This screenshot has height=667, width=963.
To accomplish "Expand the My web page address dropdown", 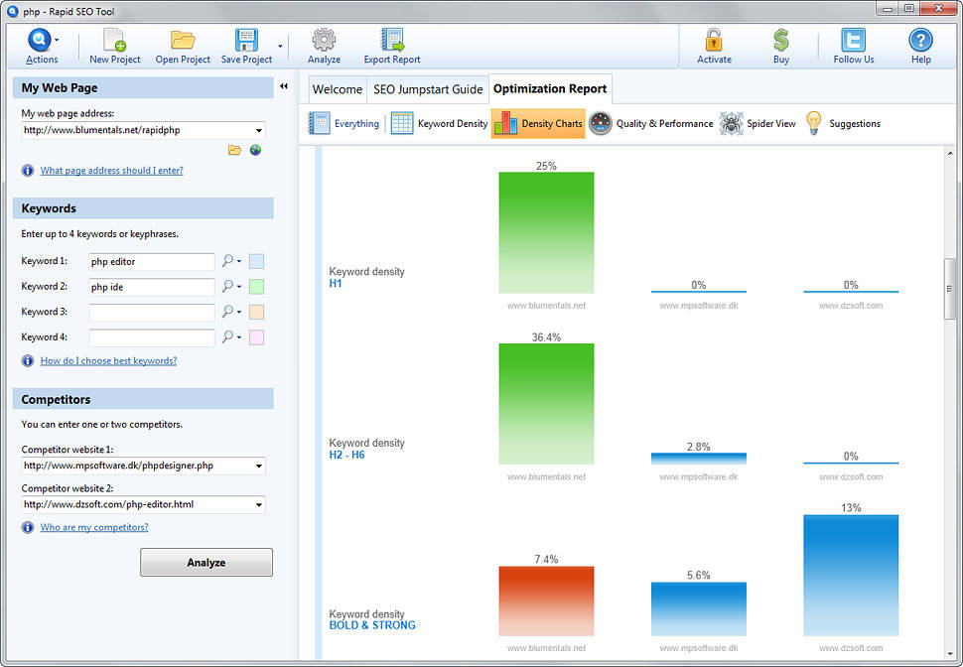I will (x=259, y=131).
